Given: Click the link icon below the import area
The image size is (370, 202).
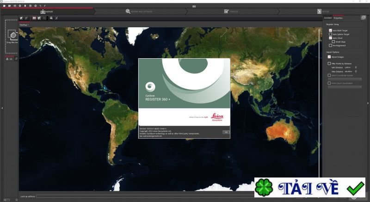Looking at the screenshot, I should (16, 59).
